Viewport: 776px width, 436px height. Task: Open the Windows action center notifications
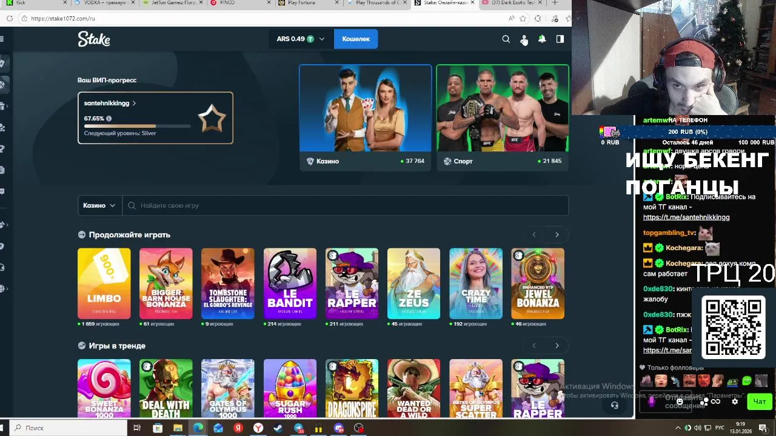(763, 428)
